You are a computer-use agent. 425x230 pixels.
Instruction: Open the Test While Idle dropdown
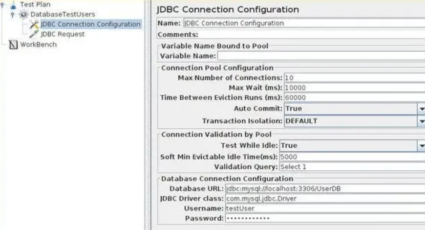pyautogui.click(x=421, y=145)
